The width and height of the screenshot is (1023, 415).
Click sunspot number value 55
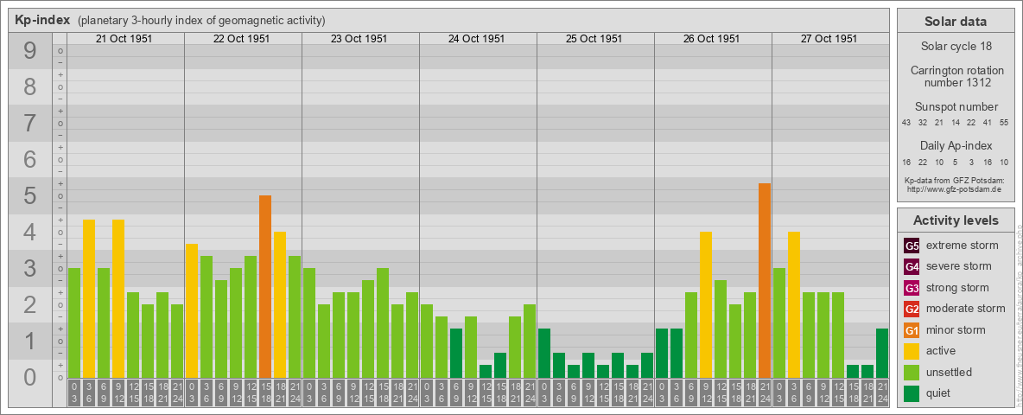(x=1004, y=123)
